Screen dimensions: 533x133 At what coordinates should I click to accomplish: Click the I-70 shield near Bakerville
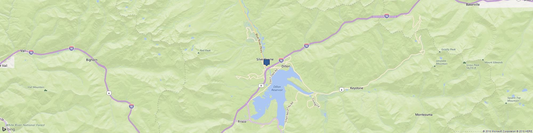point(387,16)
